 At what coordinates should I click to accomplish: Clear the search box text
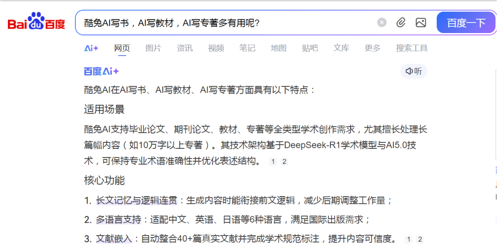coord(382,23)
